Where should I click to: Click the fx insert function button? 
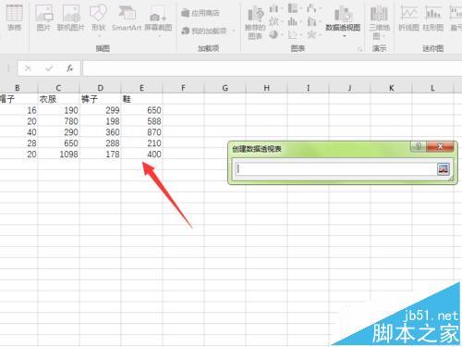tap(70, 68)
